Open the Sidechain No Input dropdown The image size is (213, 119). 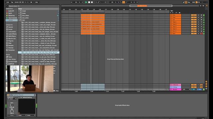(x=12, y=99)
